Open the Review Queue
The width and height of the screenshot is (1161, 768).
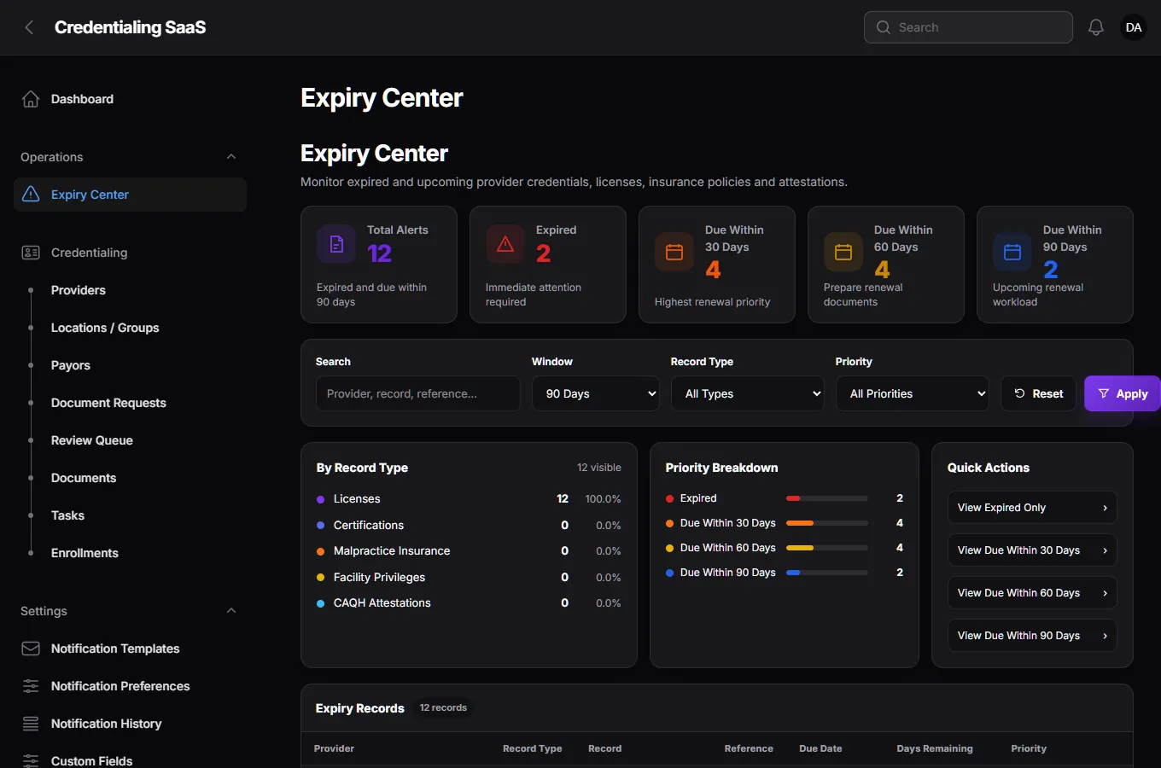click(92, 440)
